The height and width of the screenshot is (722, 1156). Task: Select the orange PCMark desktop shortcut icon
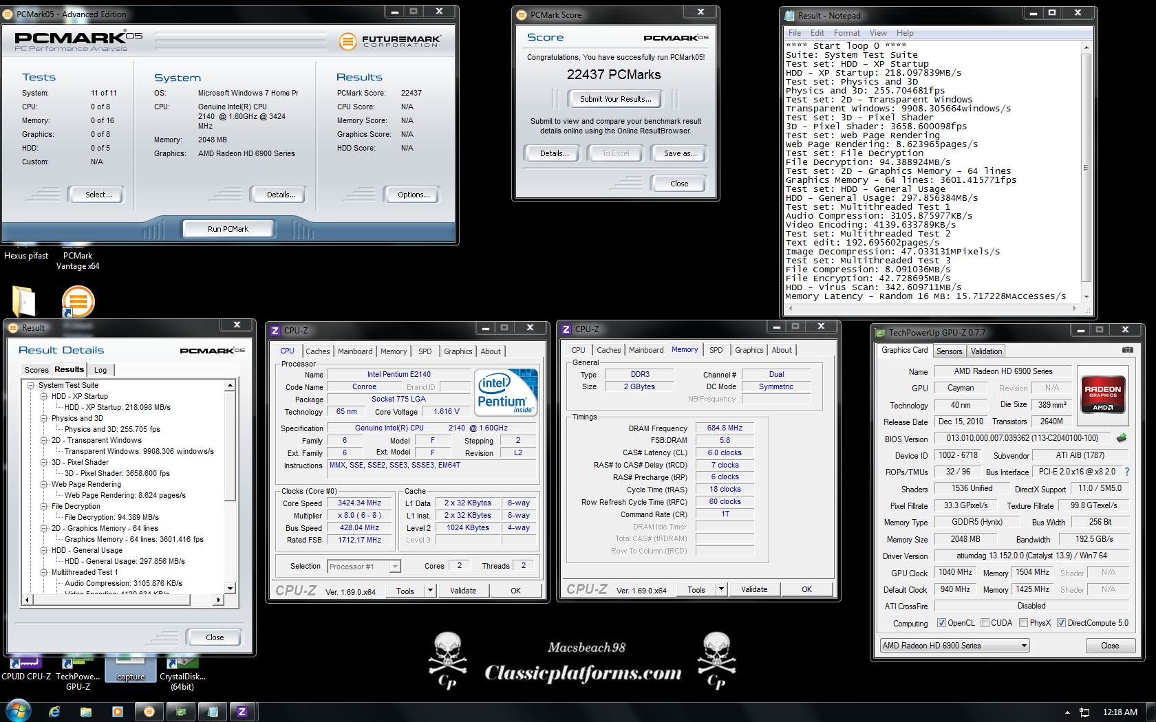pyautogui.click(x=78, y=300)
